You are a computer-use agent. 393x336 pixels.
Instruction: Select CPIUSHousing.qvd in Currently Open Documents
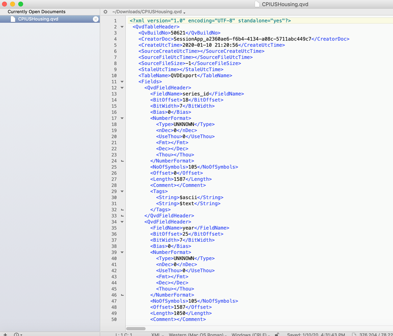38,19
